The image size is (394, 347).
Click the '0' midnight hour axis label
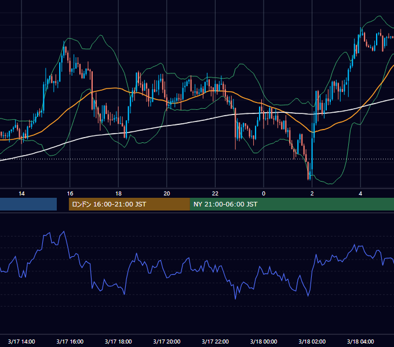pos(264,194)
